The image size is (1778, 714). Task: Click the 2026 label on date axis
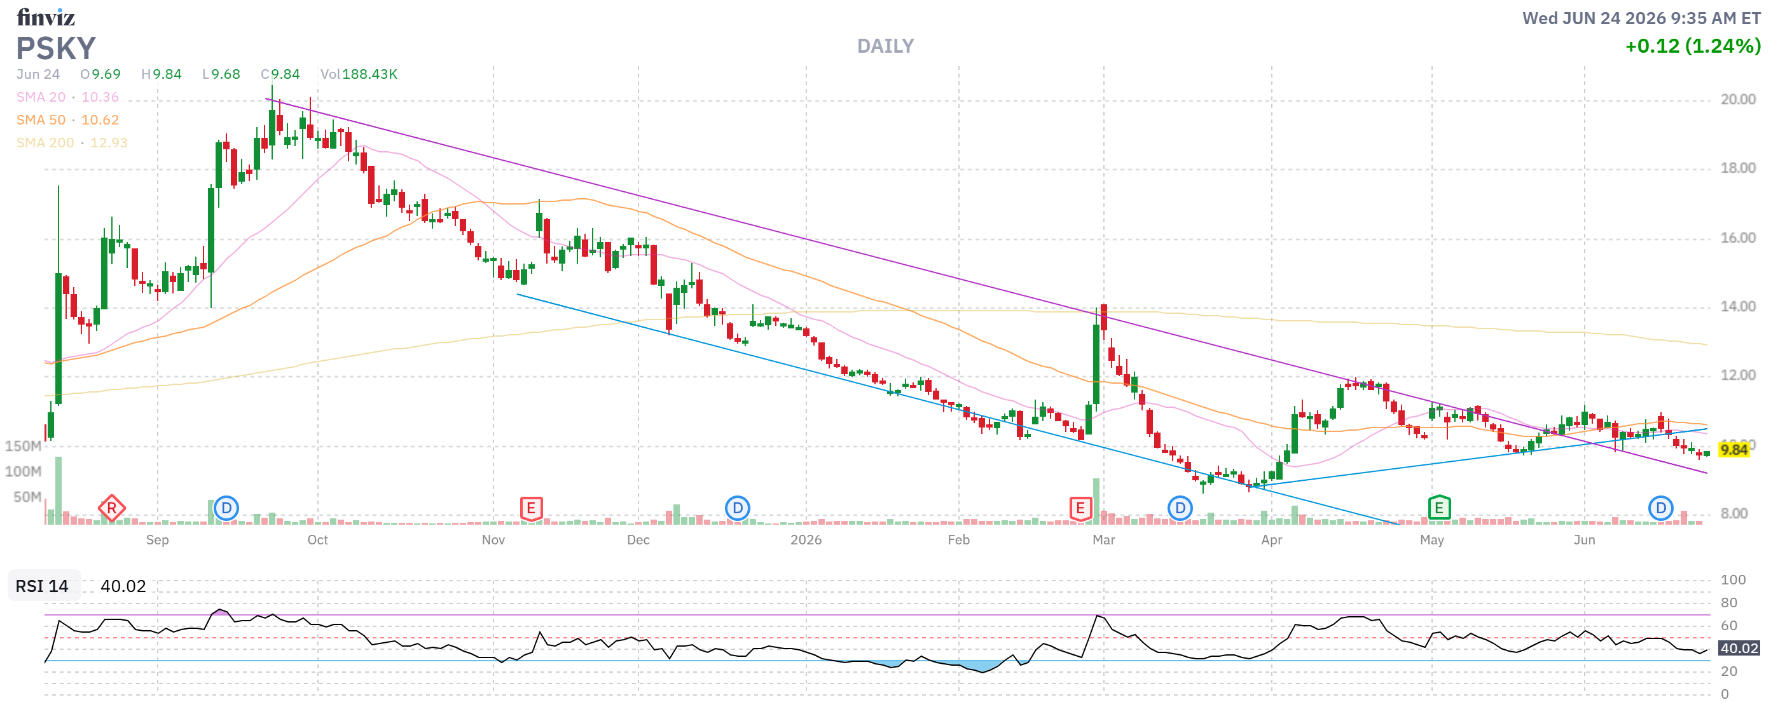(806, 540)
